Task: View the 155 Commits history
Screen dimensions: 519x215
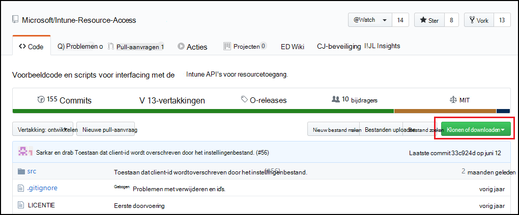Action: click(x=65, y=100)
